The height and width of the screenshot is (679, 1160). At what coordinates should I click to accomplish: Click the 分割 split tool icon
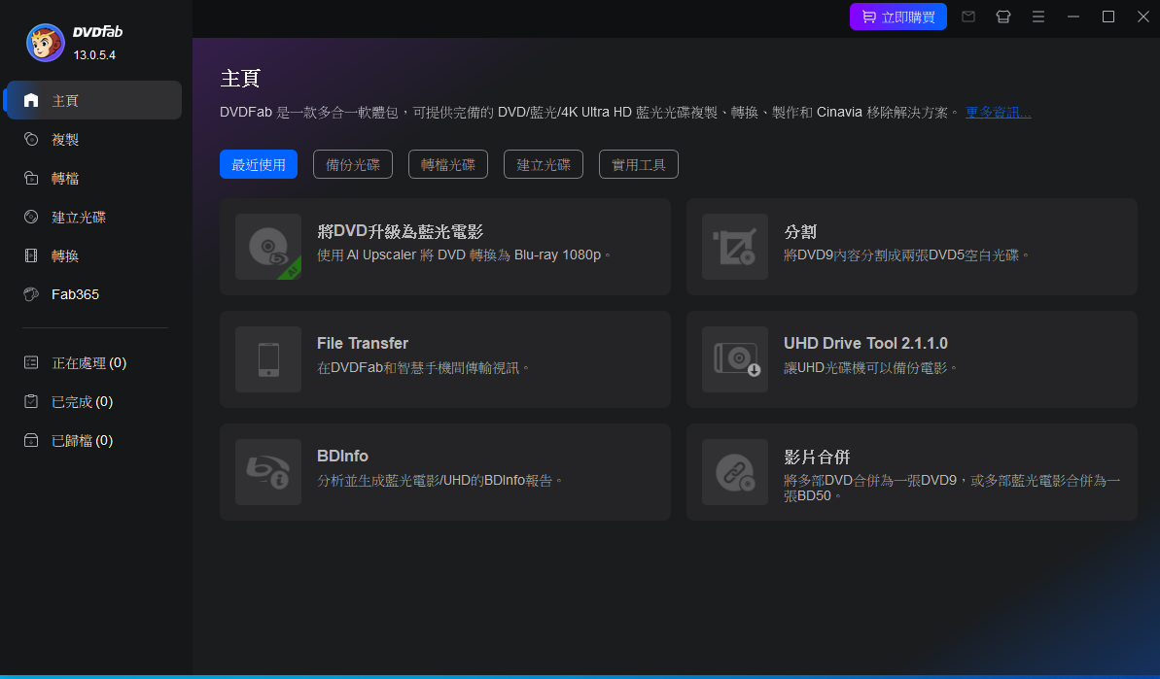tap(735, 247)
